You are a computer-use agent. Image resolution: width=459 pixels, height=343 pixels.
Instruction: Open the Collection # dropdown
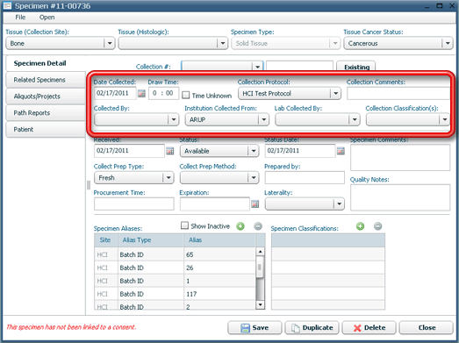pyautogui.click(x=257, y=67)
